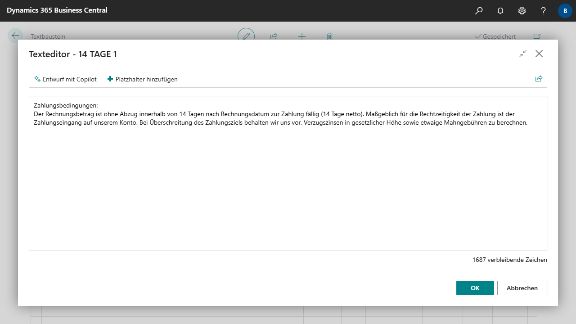Click the 'Texteditor - 14 TAGE 1' heading
Image resolution: width=576 pixels, height=324 pixels.
pyautogui.click(x=73, y=54)
